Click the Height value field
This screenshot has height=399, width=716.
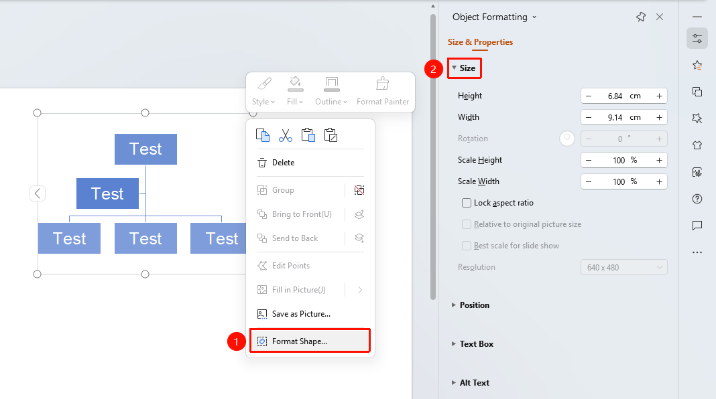pyautogui.click(x=623, y=96)
